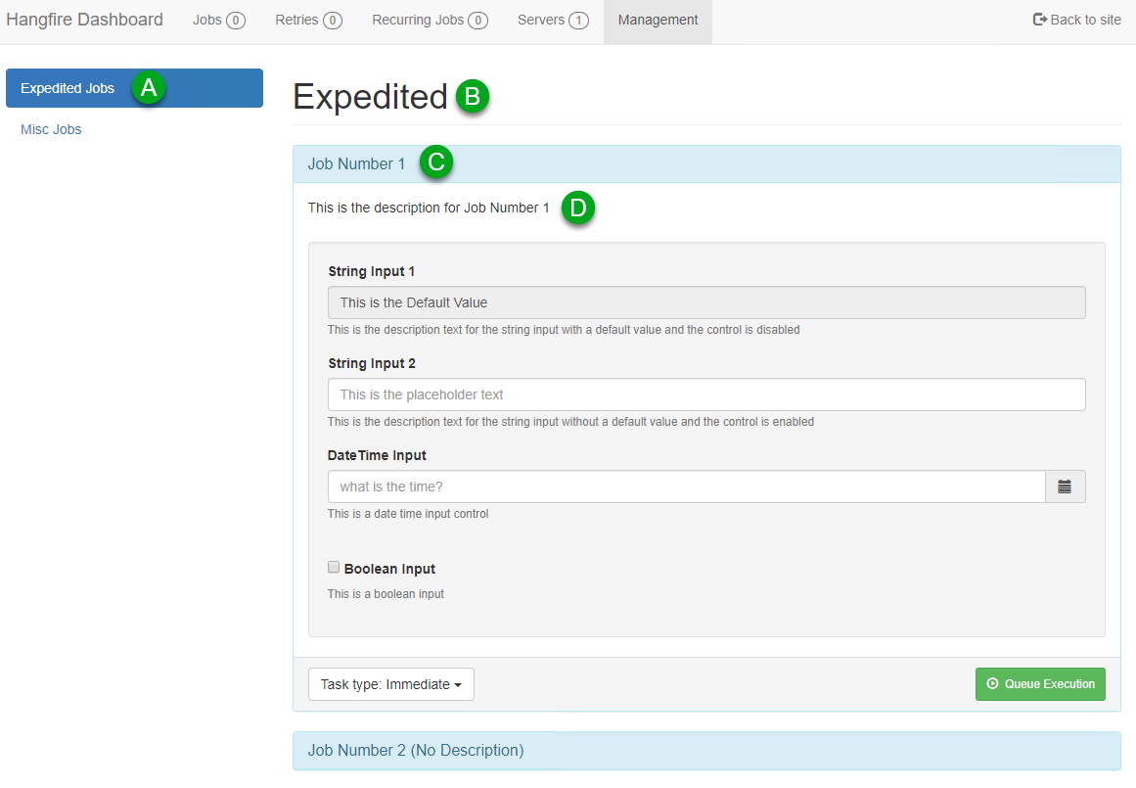This screenshot has width=1136, height=788.
Task: Open the Jobs tab
Action: 219,21
